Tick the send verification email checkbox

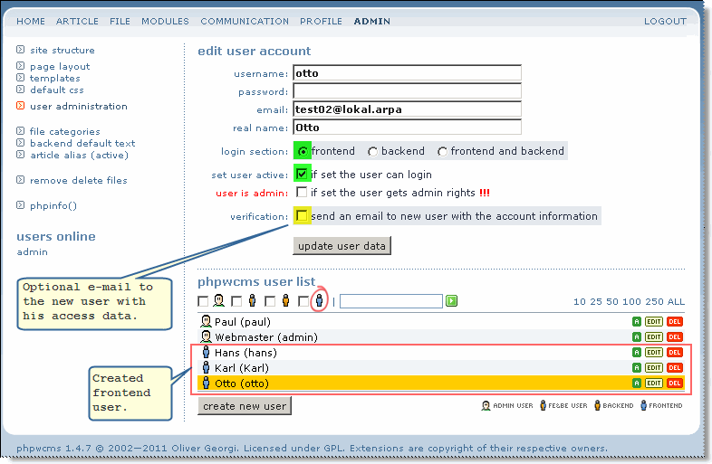[x=302, y=216]
